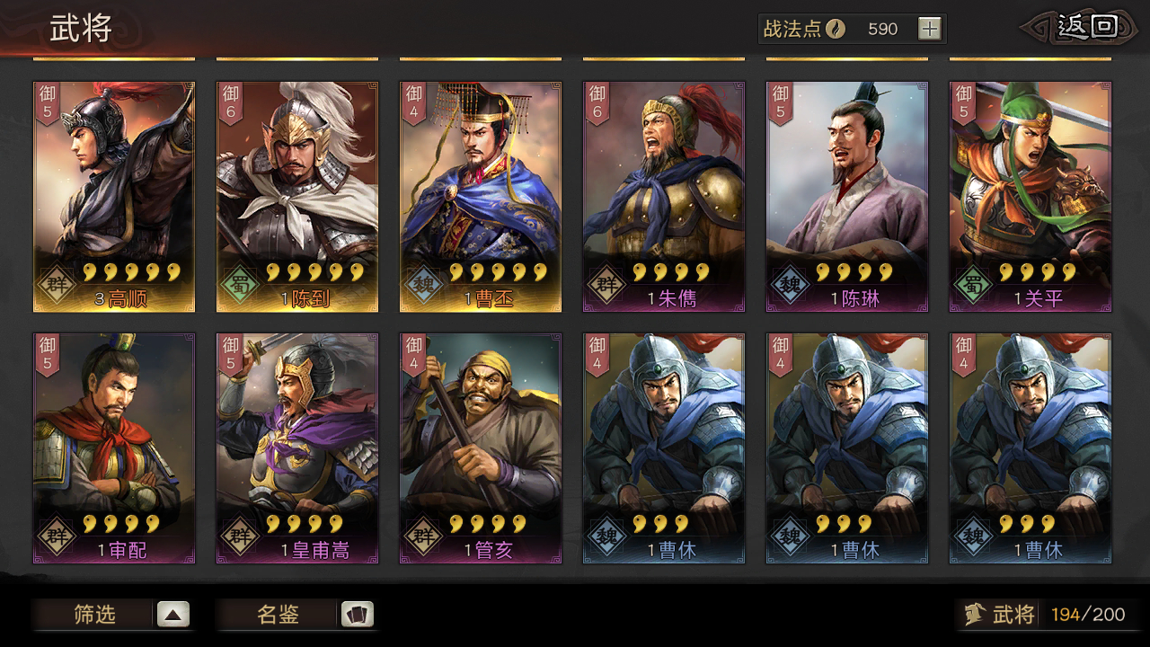The image size is (1150, 647).
Task: Click the 武将 194/200 count indicator
Action: [x=1045, y=615]
